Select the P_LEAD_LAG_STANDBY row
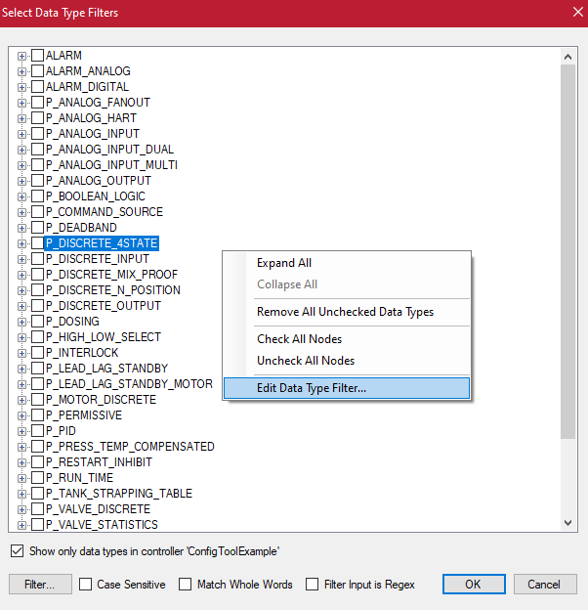The height and width of the screenshot is (610, 588). 106,368
